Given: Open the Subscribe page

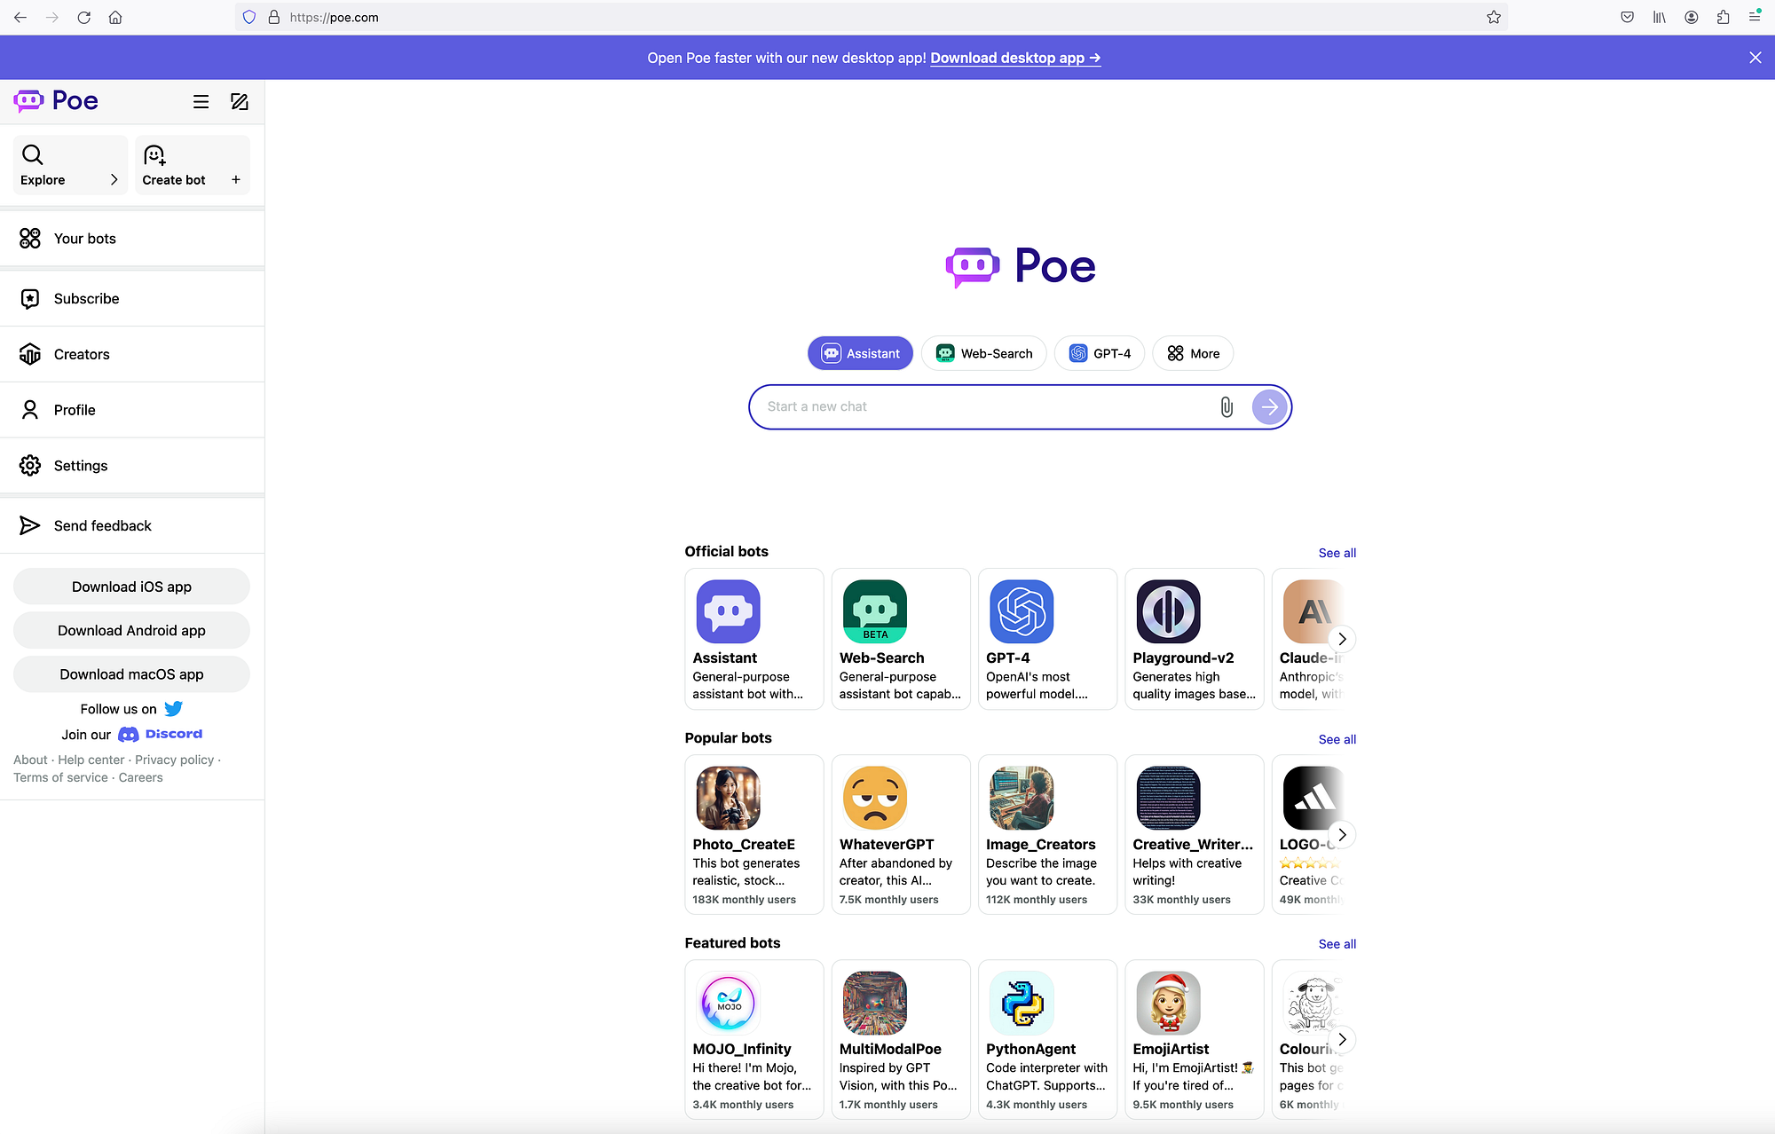Looking at the screenshot, I should coord(132,299).
